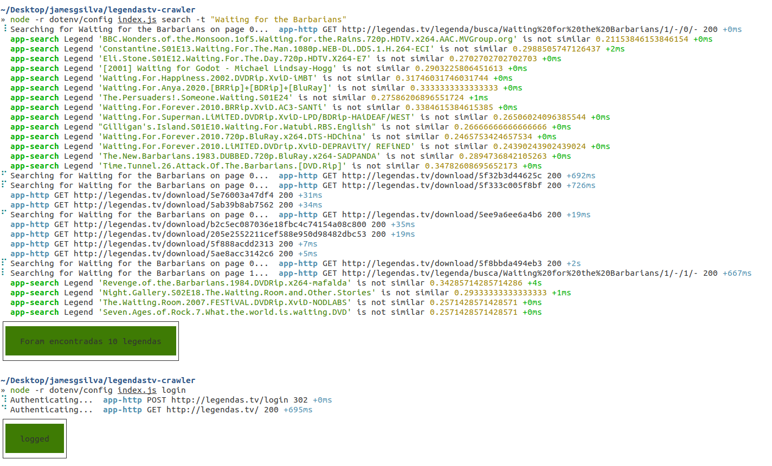
Task: Select 'Waiting.For.Anya.2020' legend name
Action: (x=215, y=88)
